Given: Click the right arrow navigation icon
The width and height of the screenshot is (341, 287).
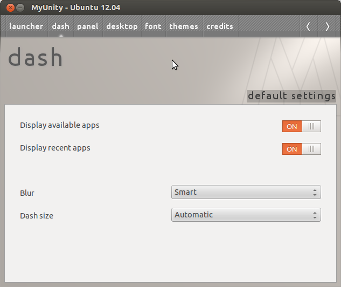Looking at the screenshot, I should point(327,26).
